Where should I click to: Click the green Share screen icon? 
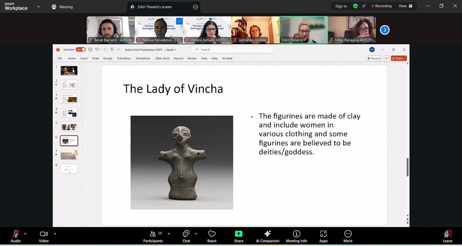[x=239, y=236]
